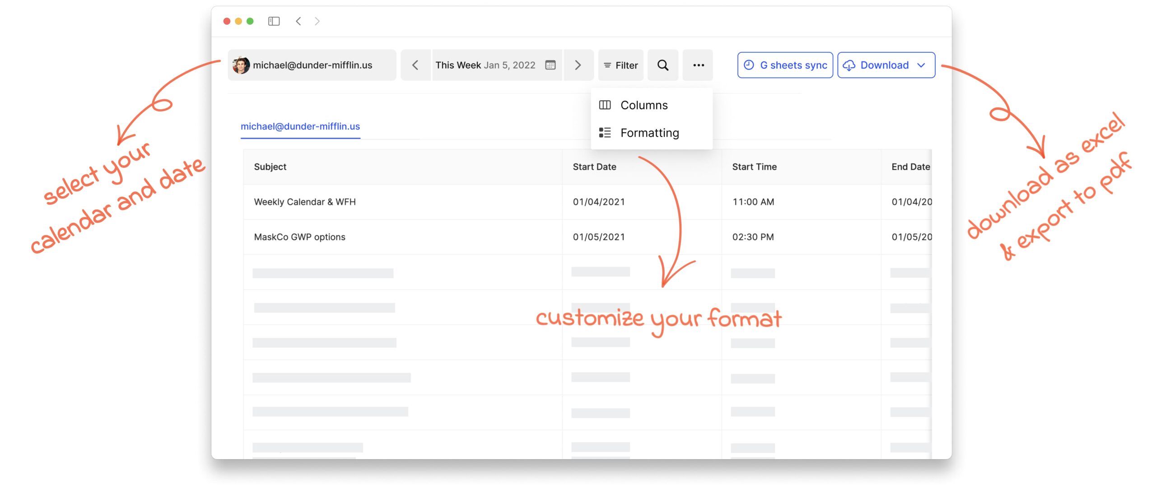Choose Formatting from the menu
This screenshot has height=488, width=1156.
point(652,133)
